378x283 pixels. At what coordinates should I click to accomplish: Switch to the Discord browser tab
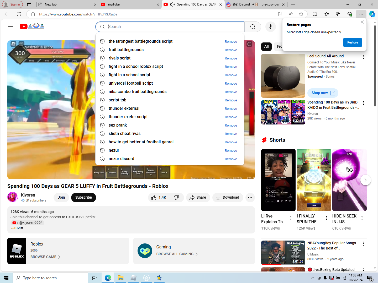[256, 4]
